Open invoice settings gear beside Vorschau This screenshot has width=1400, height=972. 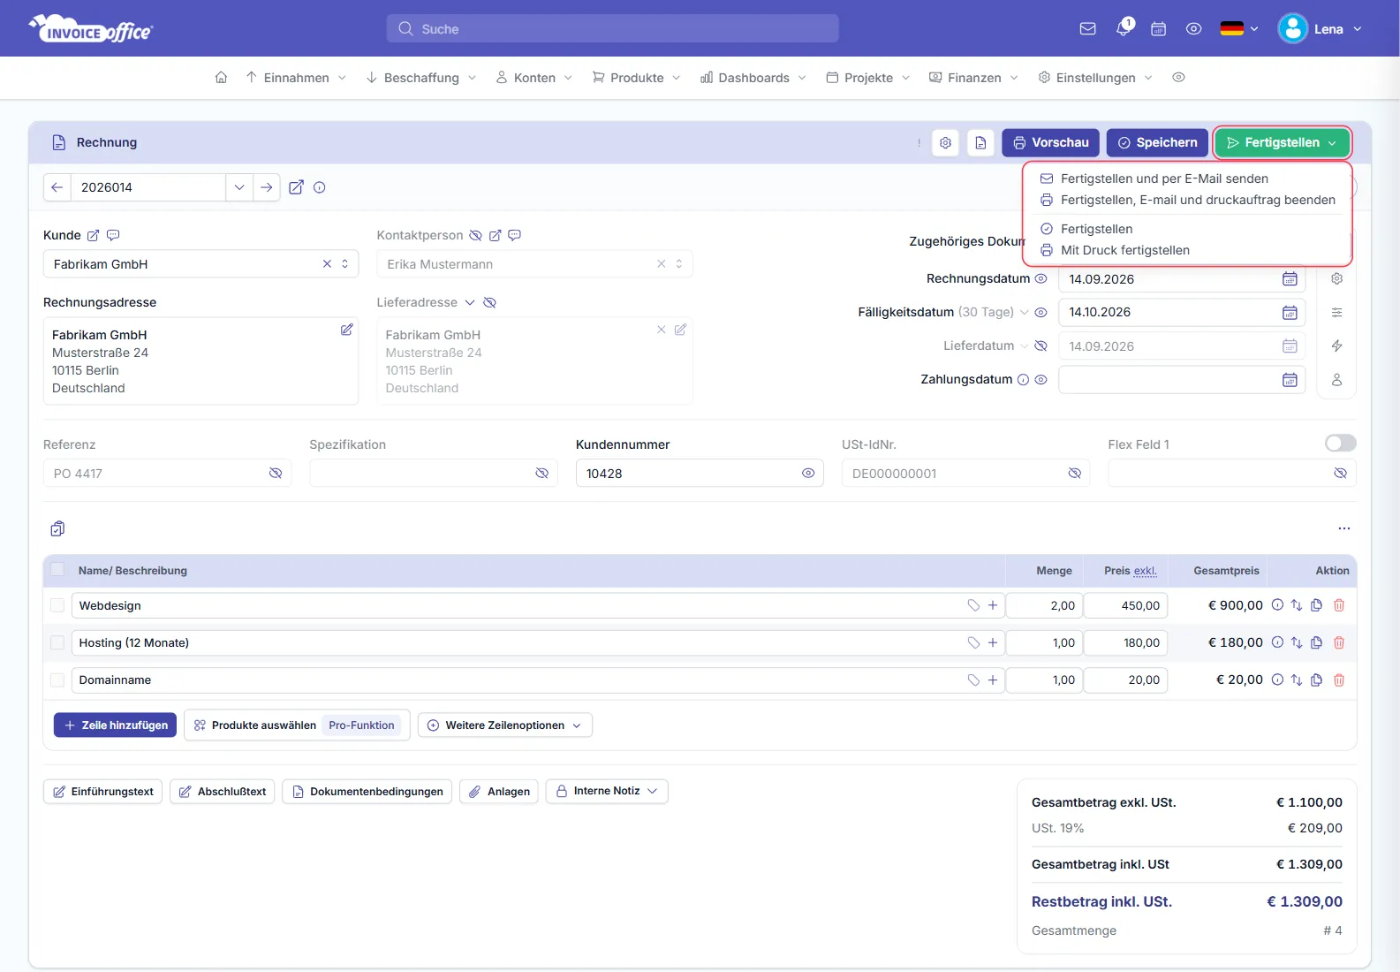[x=945, y=142]
